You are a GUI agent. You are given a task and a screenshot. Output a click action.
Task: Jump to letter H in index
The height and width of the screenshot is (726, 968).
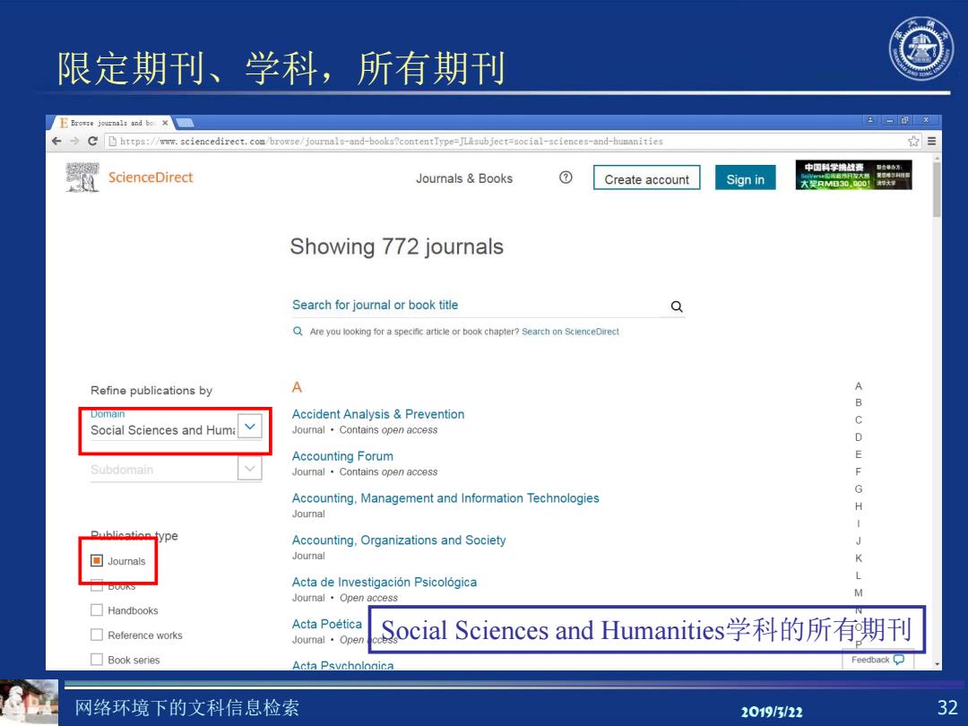pyautogui.click(x=858, y=506)
